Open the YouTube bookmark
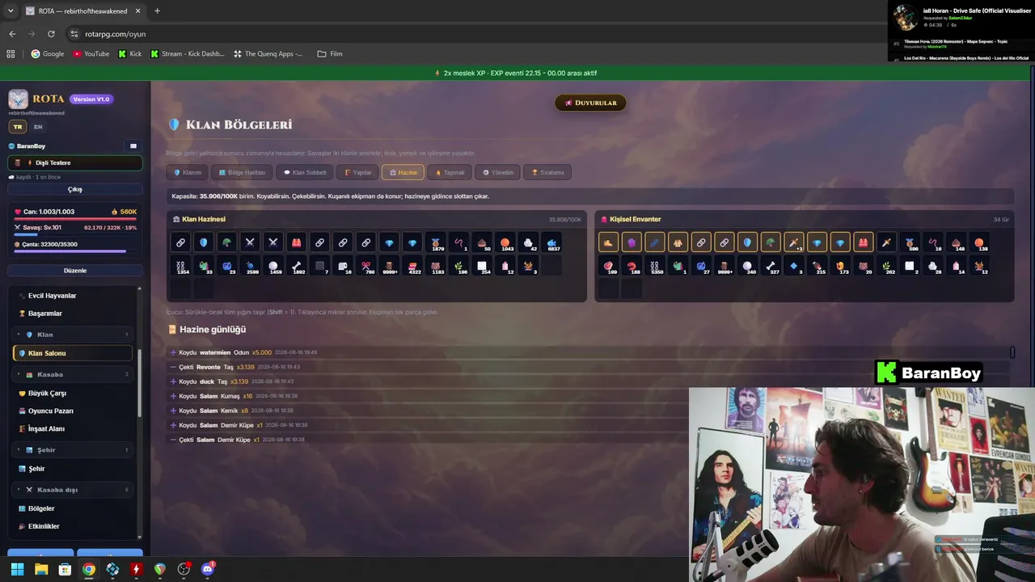The height and width of the screenshot is (582, 1035). coord(91,54)
